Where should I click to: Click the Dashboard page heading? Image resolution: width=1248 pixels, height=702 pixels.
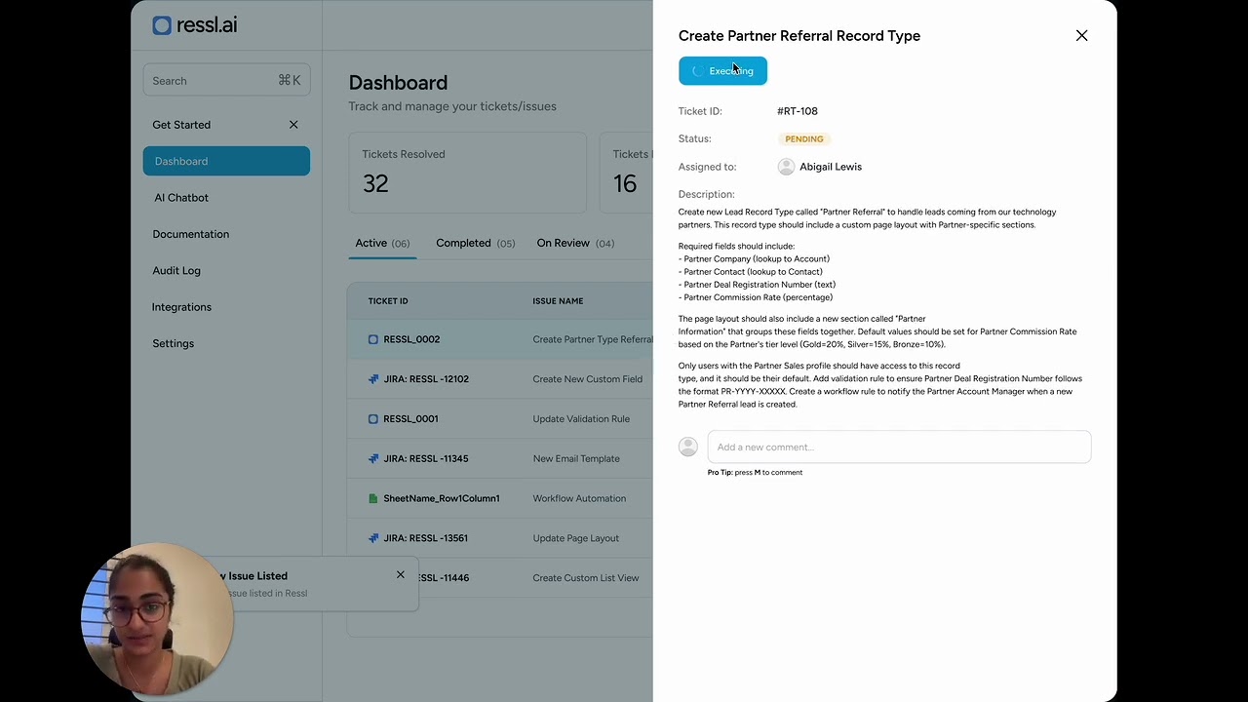[398, 83]
